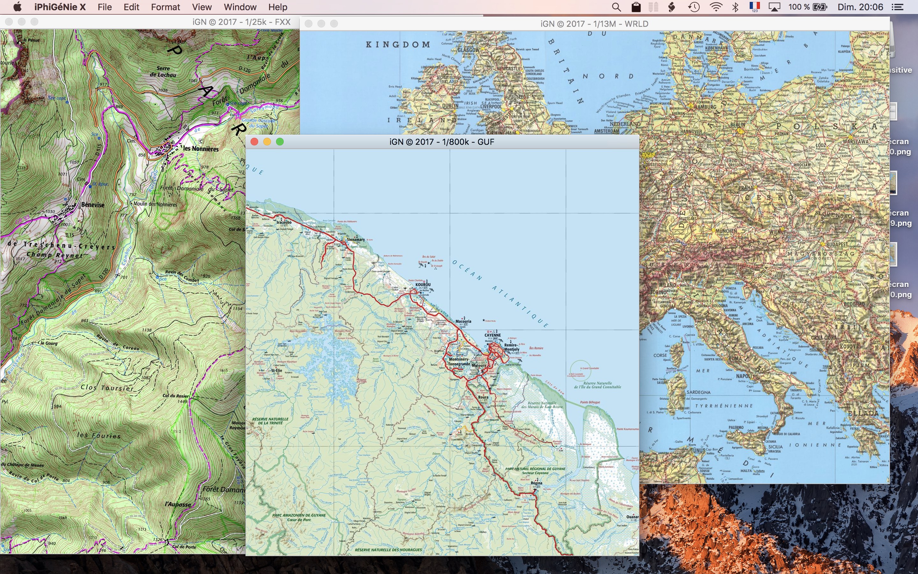Open the View menu
This screenshot has width=918, height=574.
pyautogui.click(x=202, y=7)
